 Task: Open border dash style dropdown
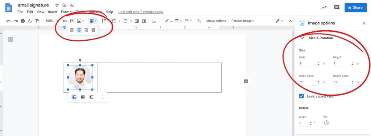click(x=188, y=21)
